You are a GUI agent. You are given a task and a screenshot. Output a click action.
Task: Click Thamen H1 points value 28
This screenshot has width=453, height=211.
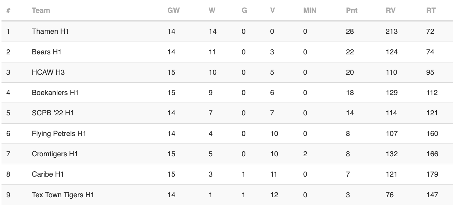350,31
